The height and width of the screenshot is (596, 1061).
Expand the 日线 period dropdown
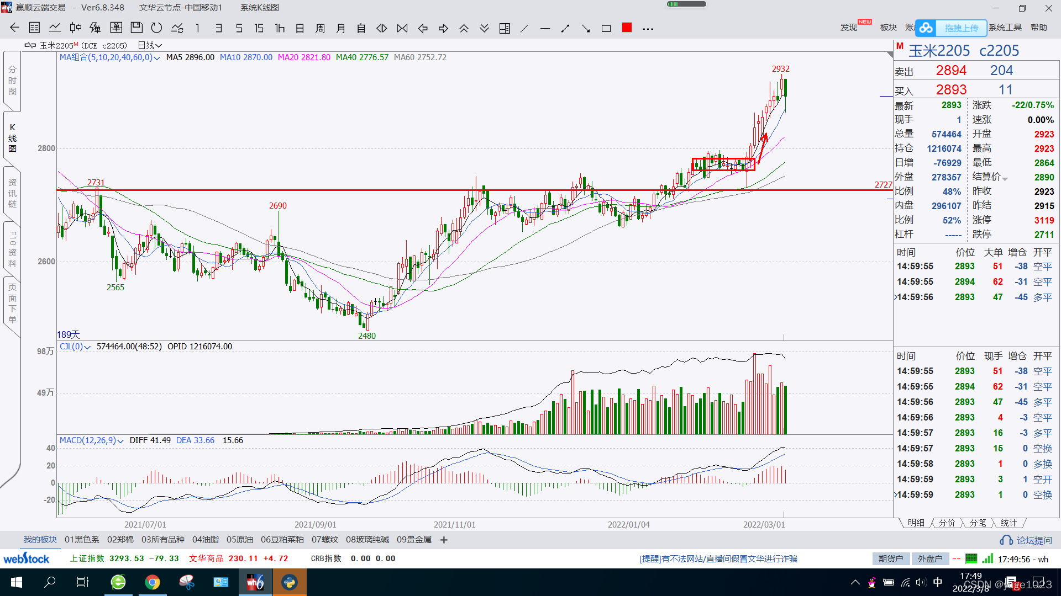149,45
